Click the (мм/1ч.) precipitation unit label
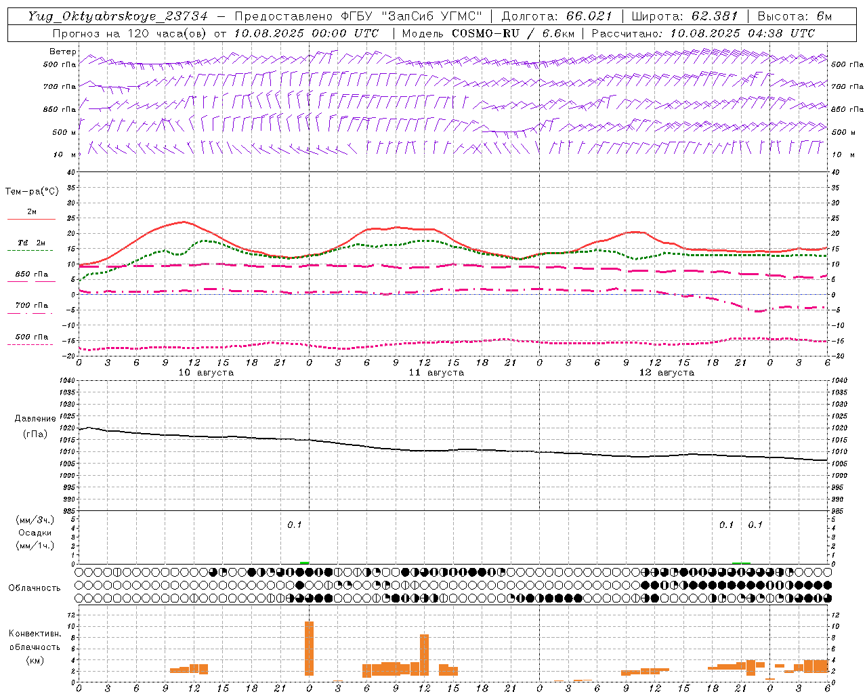This screenshot has height=694, width=867. 35,546
